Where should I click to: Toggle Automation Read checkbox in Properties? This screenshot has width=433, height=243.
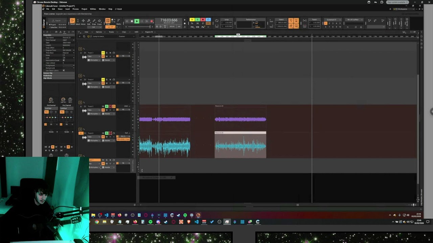click(x=64, y=60)
